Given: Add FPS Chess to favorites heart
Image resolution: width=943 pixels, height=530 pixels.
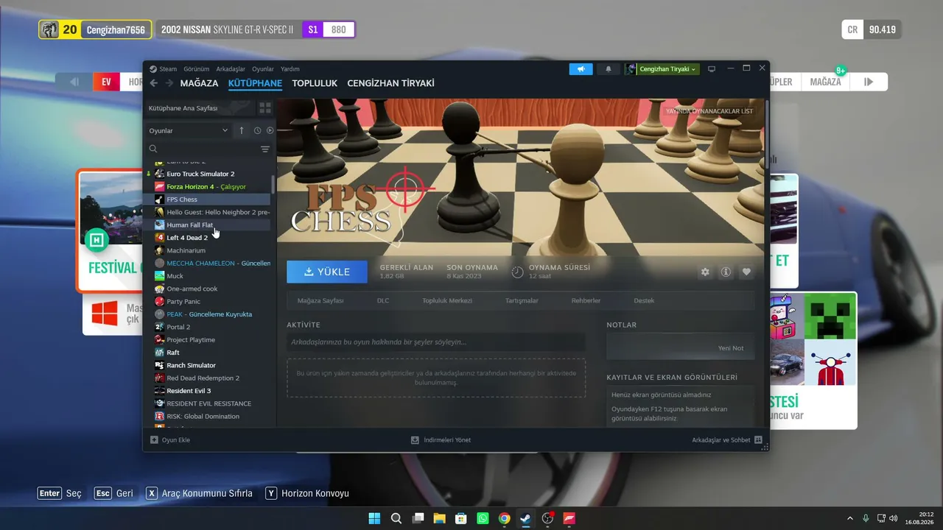Looking at the screenshot, I should pyautogui.click(x=746, y=272).
